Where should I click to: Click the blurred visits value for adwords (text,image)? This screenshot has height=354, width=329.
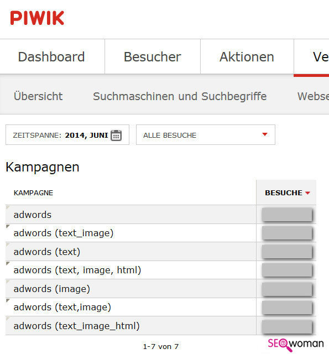click(287, 307)
